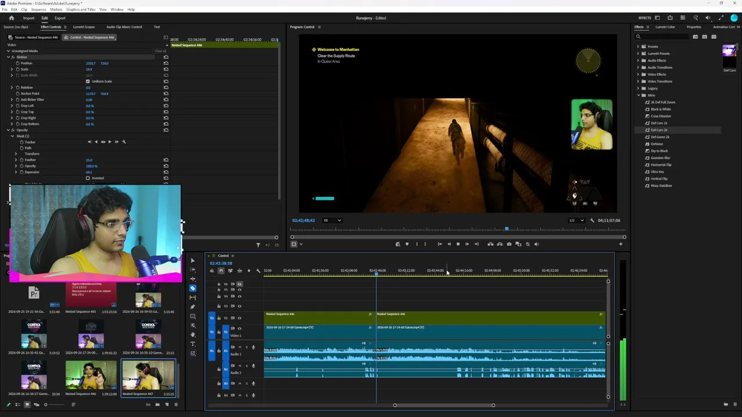Screen dimensions: 742x417
Task: Click the Import workspace button
Action: 28,18
